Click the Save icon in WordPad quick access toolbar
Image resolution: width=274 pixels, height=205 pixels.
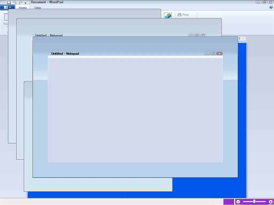[9, 3]
